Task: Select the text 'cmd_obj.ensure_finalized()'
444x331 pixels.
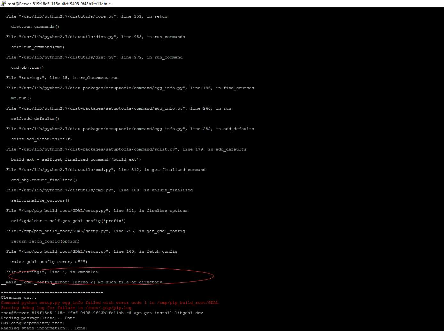Action: point(44,180)
